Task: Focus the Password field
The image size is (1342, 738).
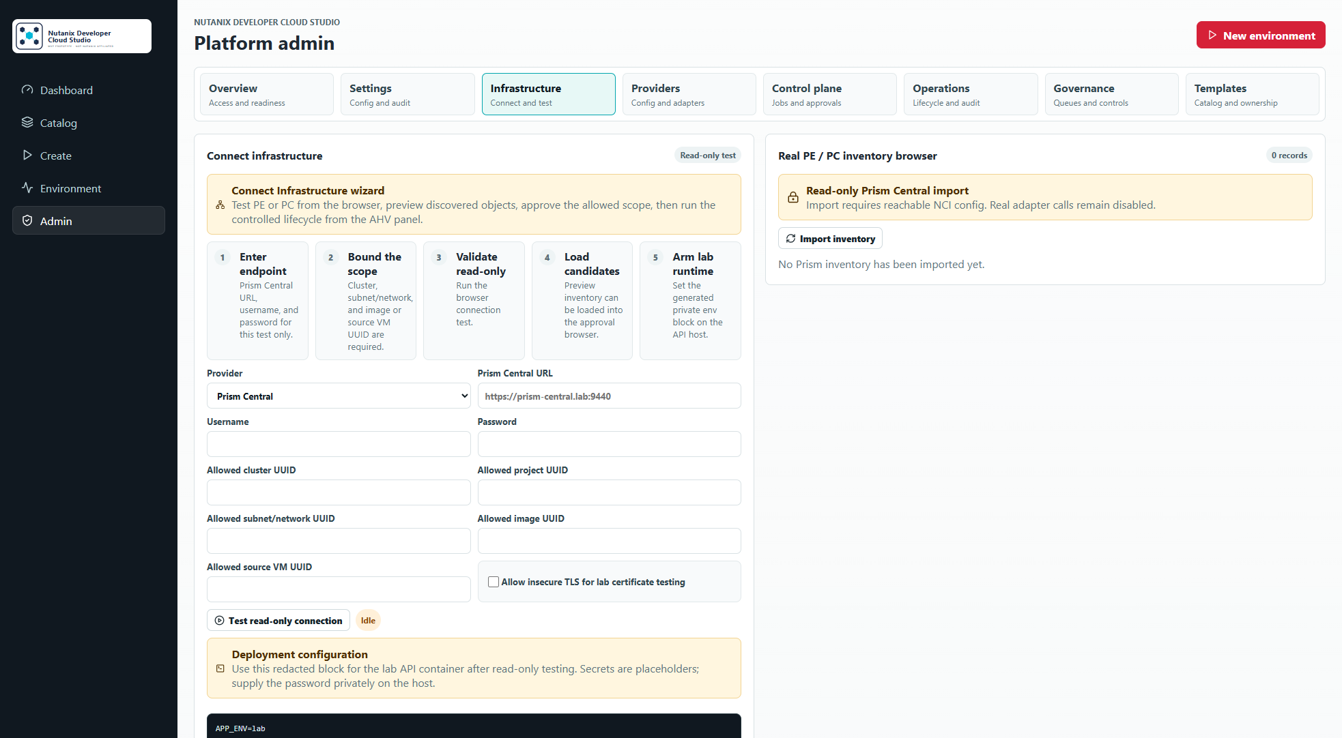Action: point(609,445)
